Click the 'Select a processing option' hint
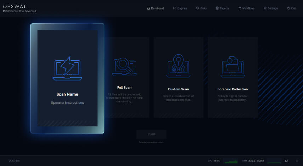This screenshot has height=166, width=303. [x=151, y=142]
